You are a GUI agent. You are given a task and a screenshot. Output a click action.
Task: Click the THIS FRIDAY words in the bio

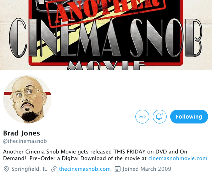pyautogui.click(x=129, y=152)
